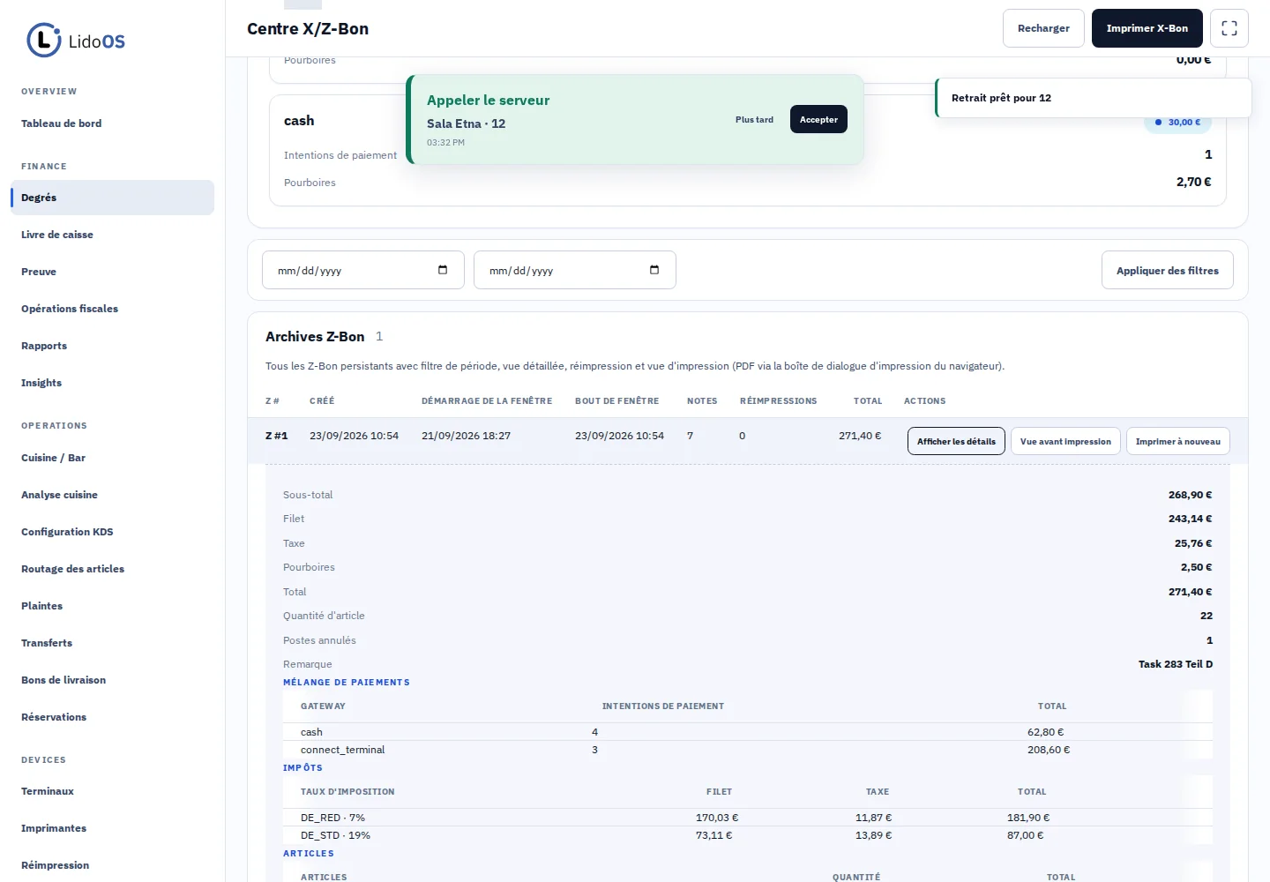
Task: Select the start date input field
Action: [x=363, y=270]
